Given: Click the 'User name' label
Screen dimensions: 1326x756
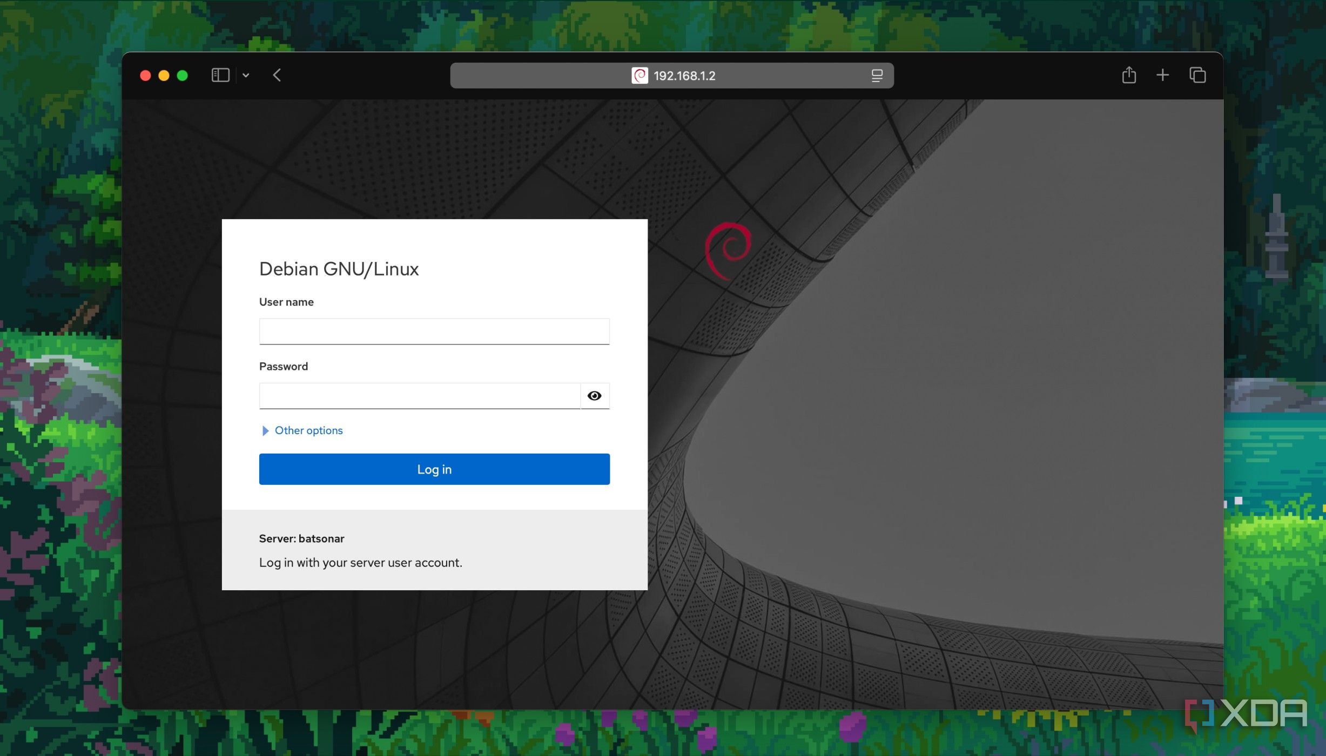Looking at the screenshot, I should tap(286, 302).
